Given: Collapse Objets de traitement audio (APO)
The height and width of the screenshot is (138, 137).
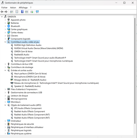Looking at the screenshot, I should 5,105.
